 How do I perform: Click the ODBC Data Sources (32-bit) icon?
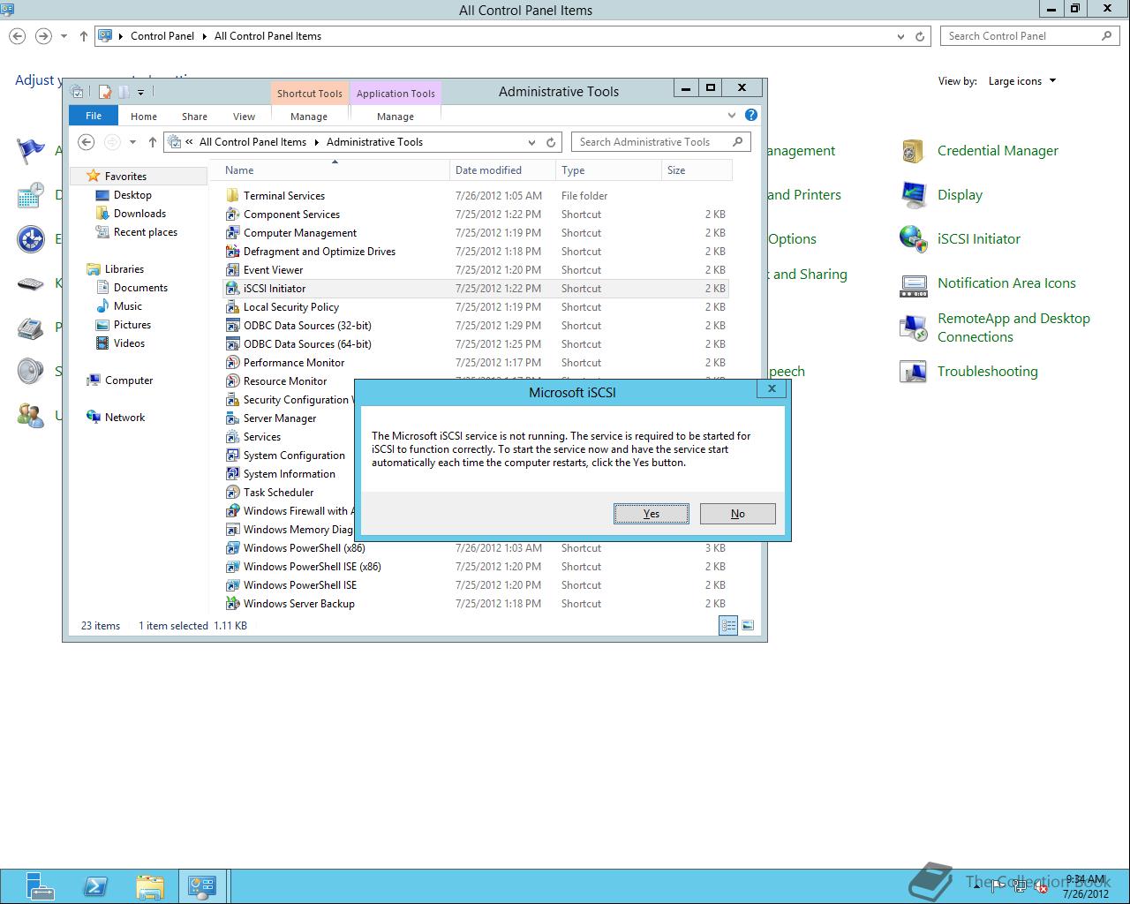point(232,326)
